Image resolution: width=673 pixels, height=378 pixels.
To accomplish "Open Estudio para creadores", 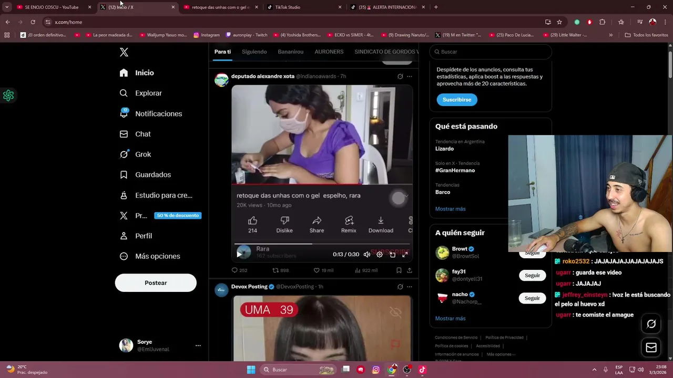I will [x=156, y=195].
